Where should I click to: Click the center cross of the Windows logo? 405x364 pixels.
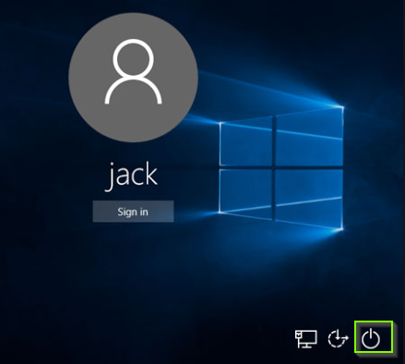pos(274,167)
